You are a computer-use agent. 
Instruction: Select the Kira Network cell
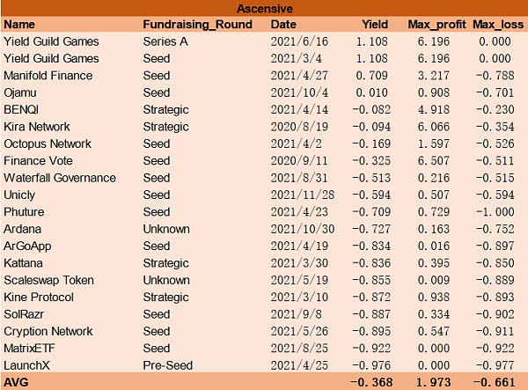37,127
